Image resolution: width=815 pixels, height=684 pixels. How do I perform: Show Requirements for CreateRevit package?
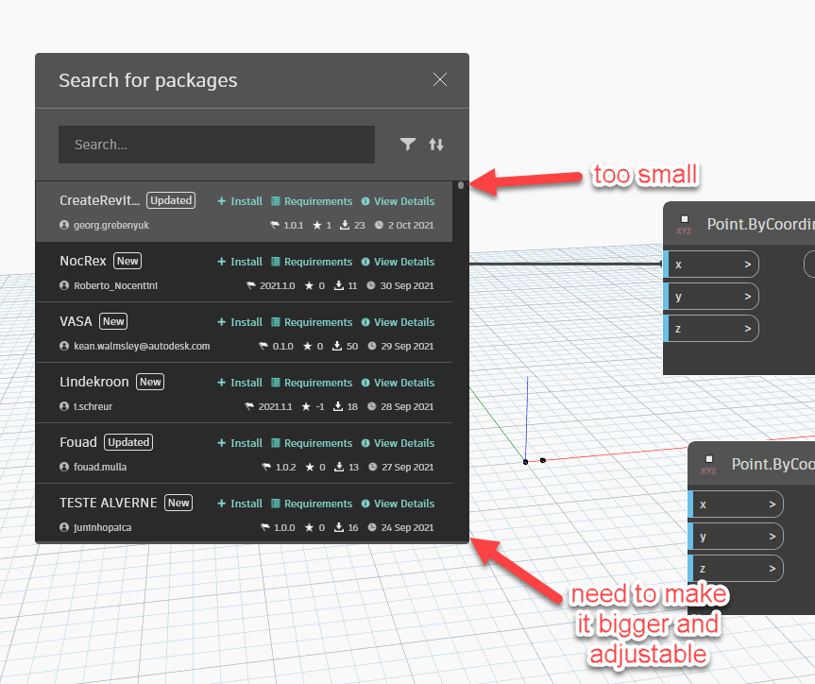[x=312, y=201]
